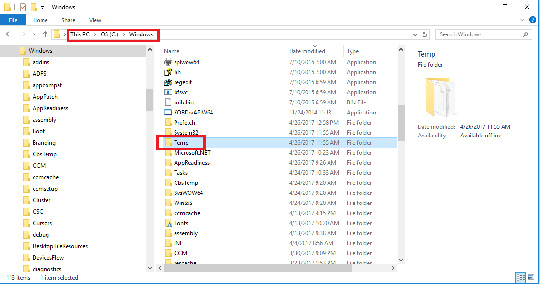Click the System32 folder icon
Image resolution: width=540 pixels, height=284 pixels.
tap(168, 132)
